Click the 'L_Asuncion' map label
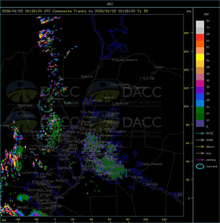The width and height of the screenshot is (220, 223). (x=120, y=103)
